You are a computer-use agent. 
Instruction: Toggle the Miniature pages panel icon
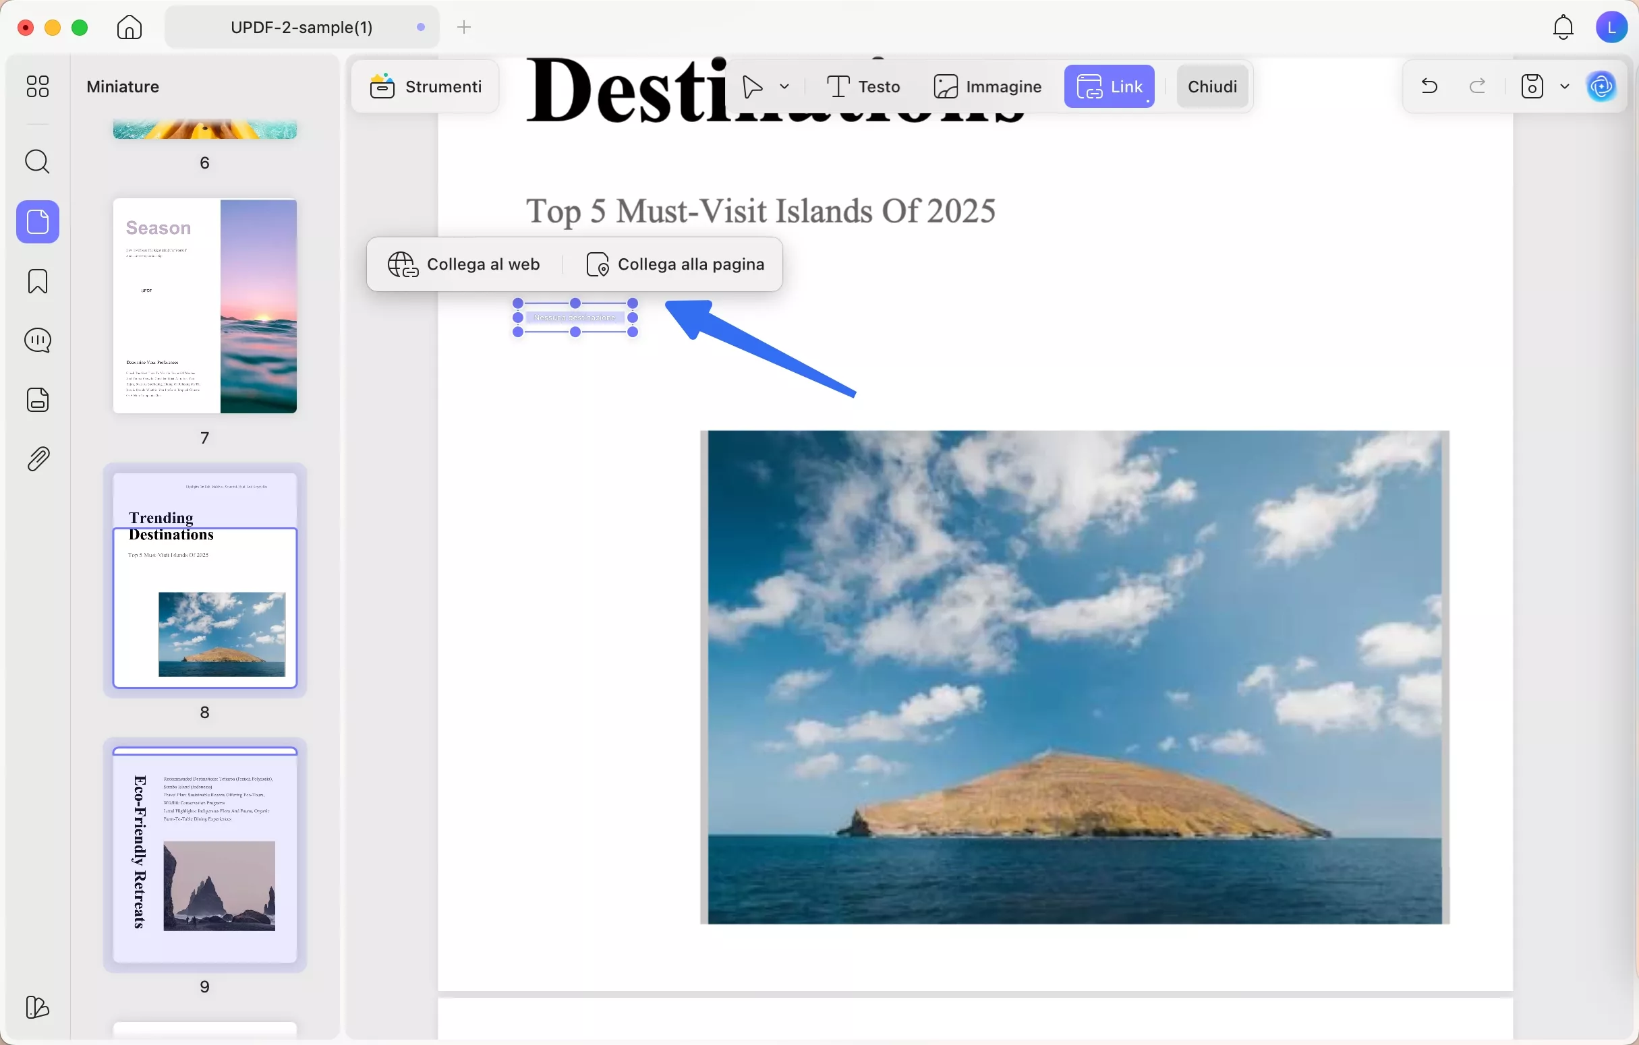pos(38,222)
